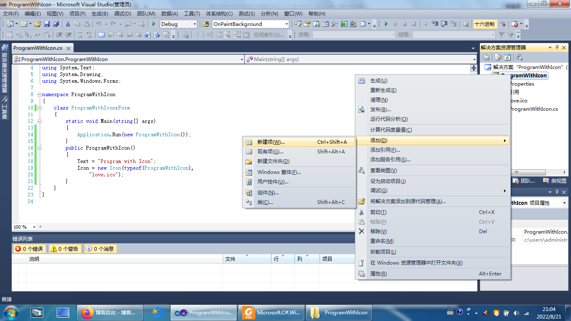The image size is (571, 321).
Task: Sort error list by Project (项目) column
Action: [x=337, y=259]
